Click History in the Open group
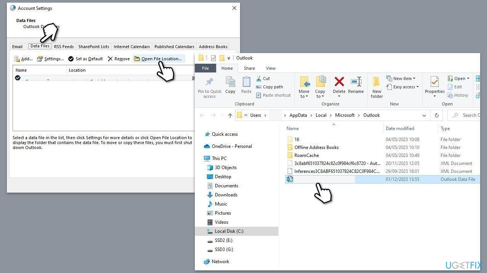This screenshot has width=487, height=273. [x=458, y=95]
